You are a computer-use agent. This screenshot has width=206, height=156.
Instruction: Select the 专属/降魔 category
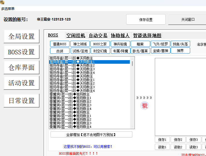[121, 51]
